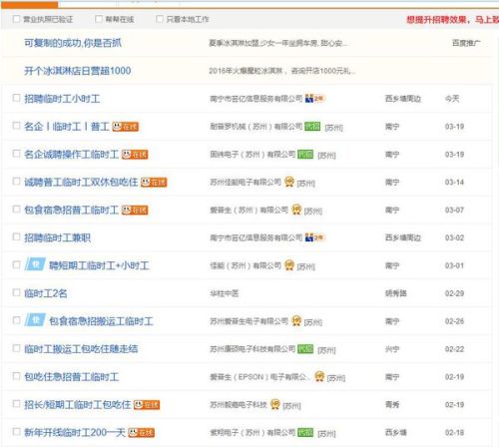Click the 在线 badge beside 新年开线临时工200一天
The image size is (499, 447).
[x=142, y=432]
